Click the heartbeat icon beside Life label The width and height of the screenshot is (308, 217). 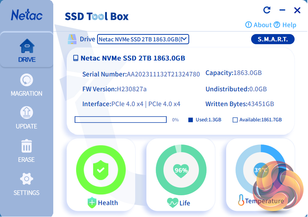click(172, 203)
